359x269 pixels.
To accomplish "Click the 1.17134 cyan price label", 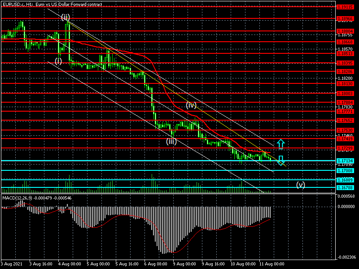I will tap(345, 161).
